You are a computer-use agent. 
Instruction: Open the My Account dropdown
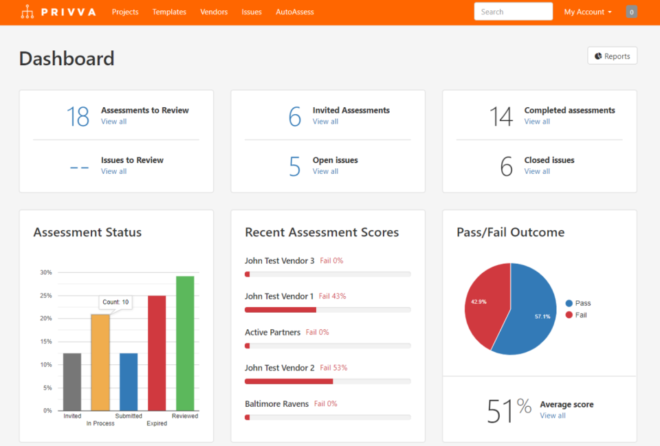(586, 11)
